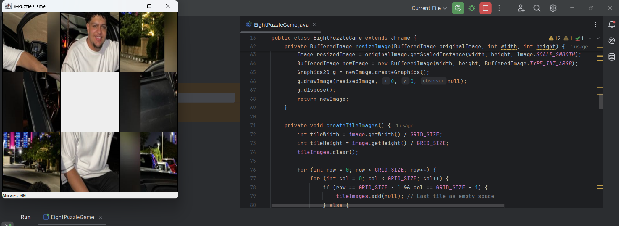The height and width of the screenshot is (226, 619).
Task: Click the Debug bug icon
Action: pyautogui.click(x=472, y=8)
